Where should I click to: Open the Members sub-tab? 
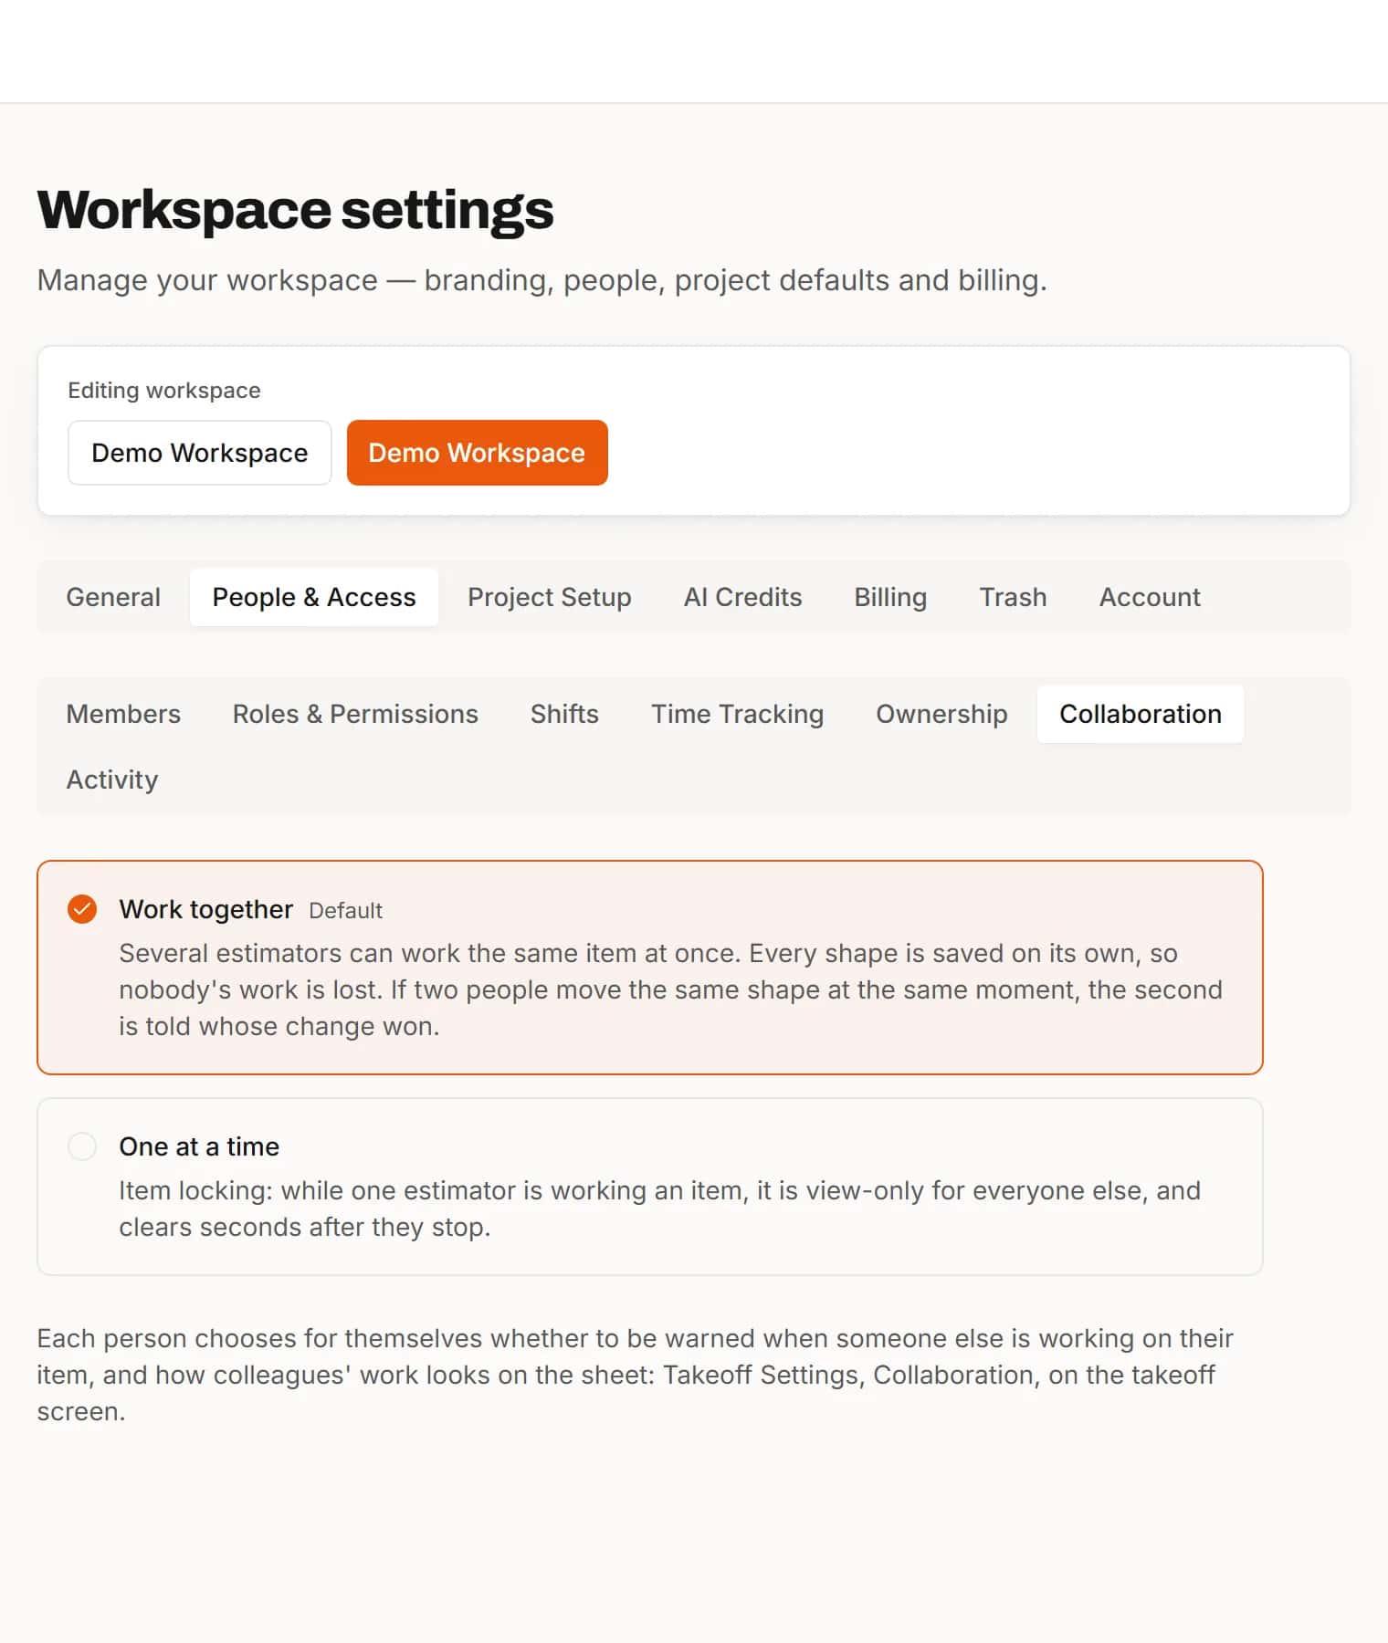pos(123,714)
